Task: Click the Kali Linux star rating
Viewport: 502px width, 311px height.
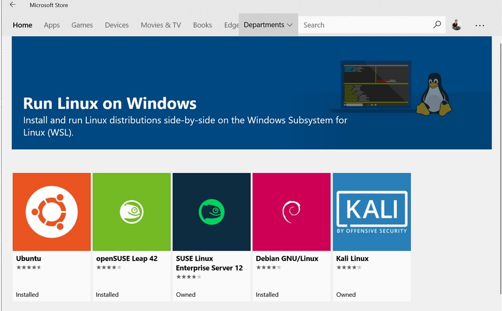Action: [x=349, y=267]
